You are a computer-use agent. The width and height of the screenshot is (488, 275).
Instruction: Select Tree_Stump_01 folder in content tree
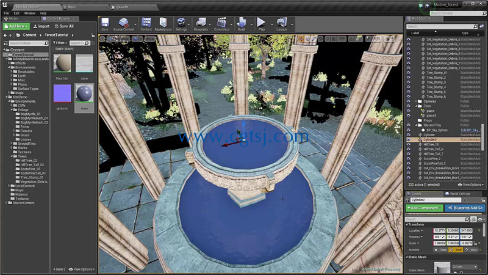pyautogui.click(x=32, y=177)
